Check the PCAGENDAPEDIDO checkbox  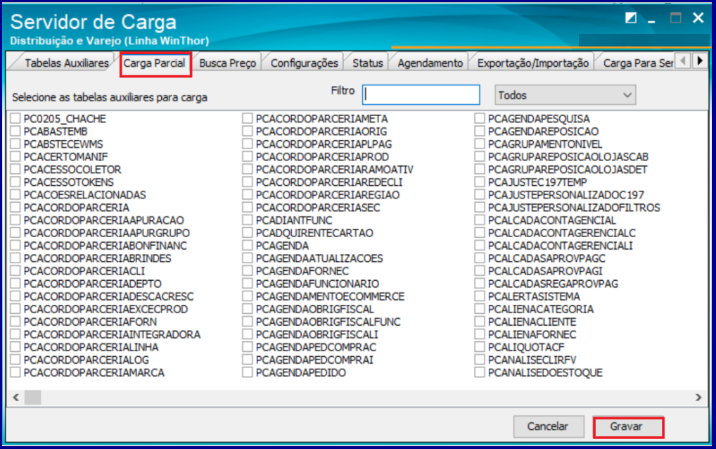[x=248, y=373]
